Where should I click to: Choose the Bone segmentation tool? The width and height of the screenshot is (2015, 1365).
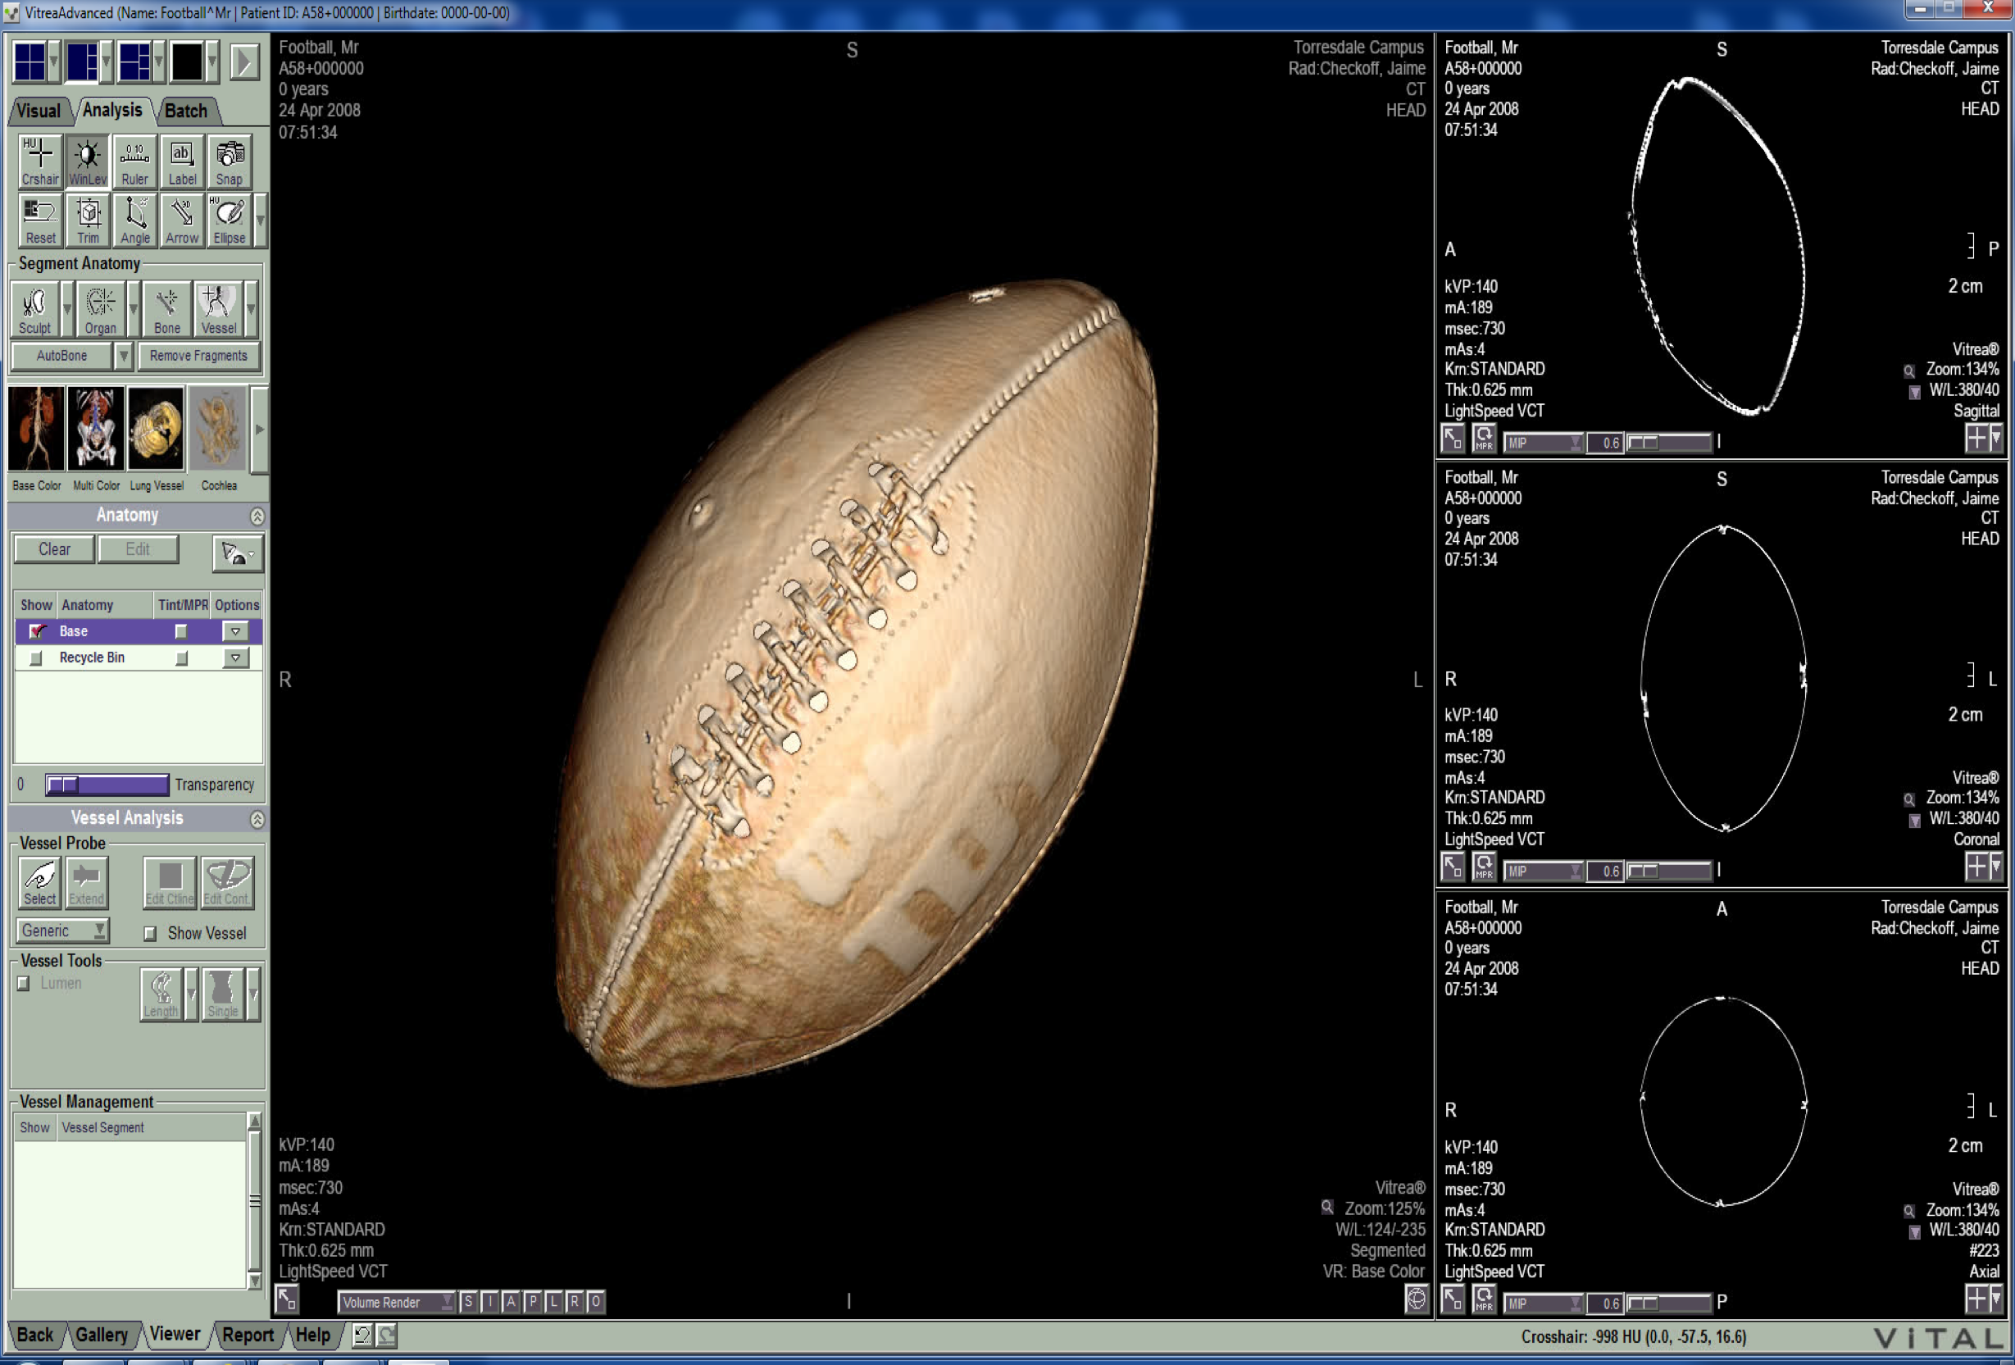pos(166,310)
